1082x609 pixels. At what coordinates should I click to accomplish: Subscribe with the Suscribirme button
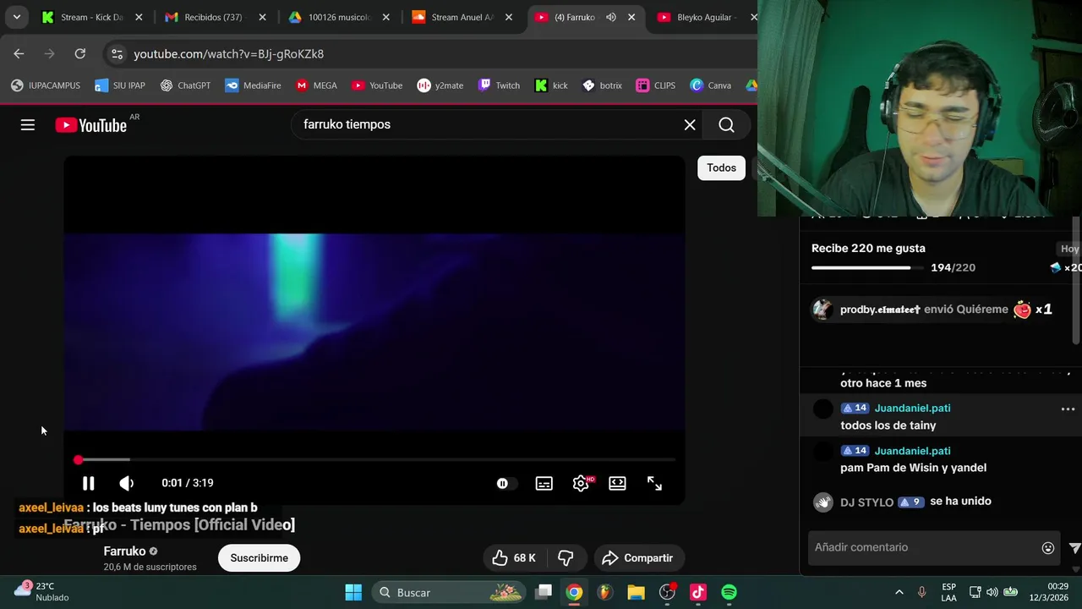[x=259, y=557]
